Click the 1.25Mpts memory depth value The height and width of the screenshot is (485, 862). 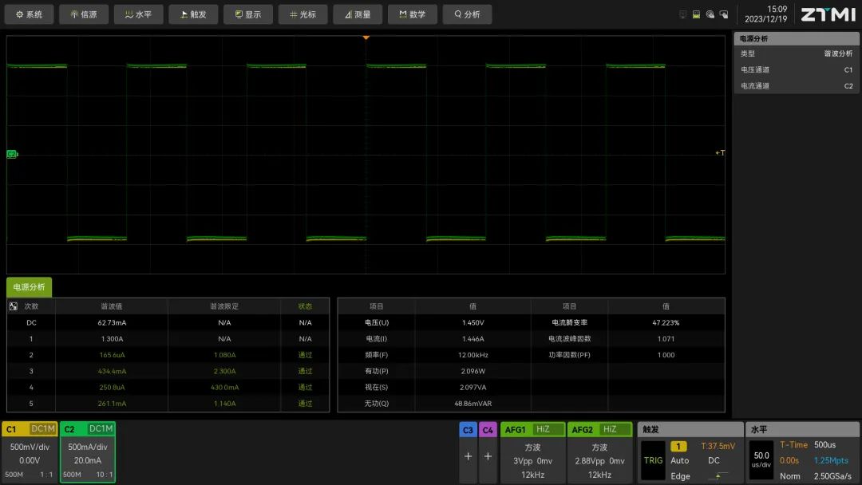(831, 460)
